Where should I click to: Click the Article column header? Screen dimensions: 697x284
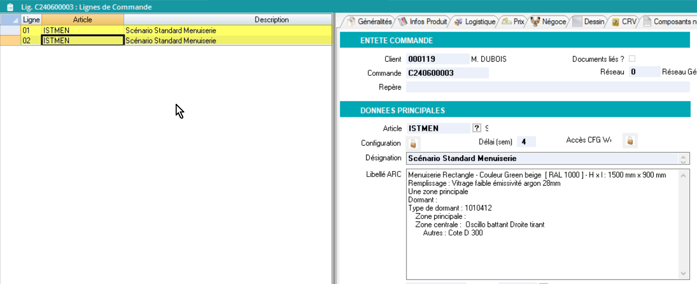coord(82,20)
